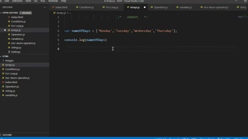Open variables.js in Open Editors list
248x139 pixels.
pyautogui.click(x=17, y=39)
